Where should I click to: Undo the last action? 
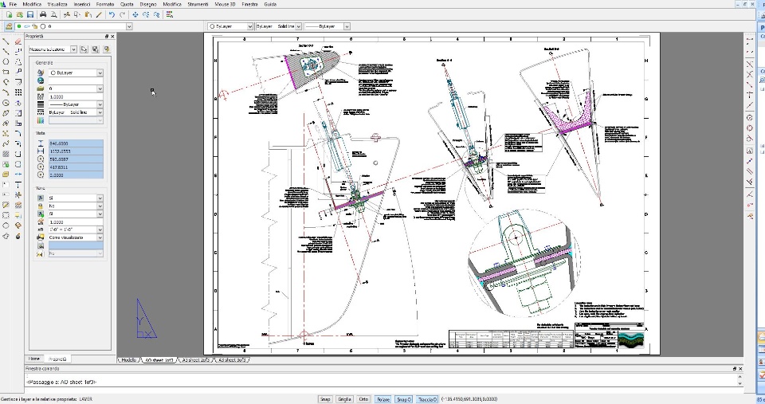coord(112,14)
